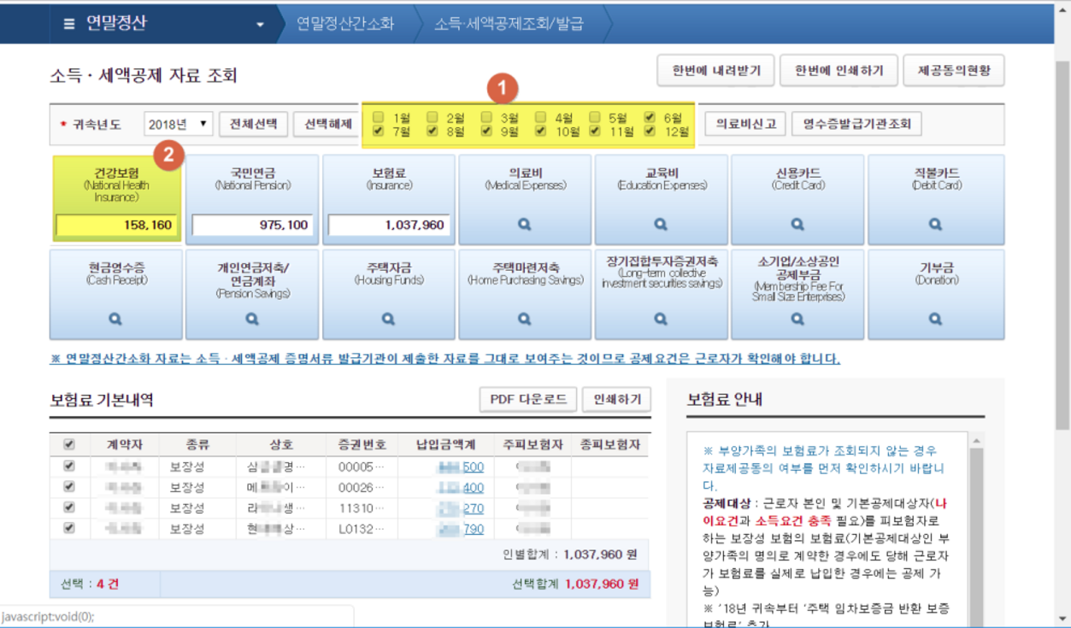Click the 건강보험 amount field showing 158,160
1071x628 pixels.
click(115, 226)
